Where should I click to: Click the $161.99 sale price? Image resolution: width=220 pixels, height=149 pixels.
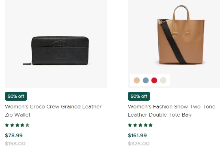tap(137, 136)
